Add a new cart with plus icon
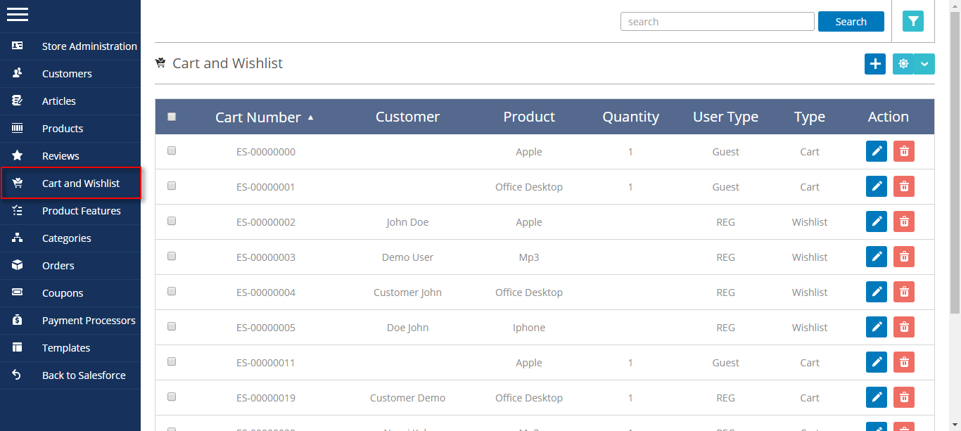 tap(875, 64)
